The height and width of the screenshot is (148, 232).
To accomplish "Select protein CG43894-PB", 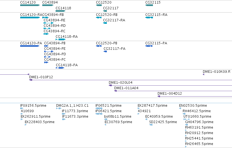I will click(x=46, y=46).
